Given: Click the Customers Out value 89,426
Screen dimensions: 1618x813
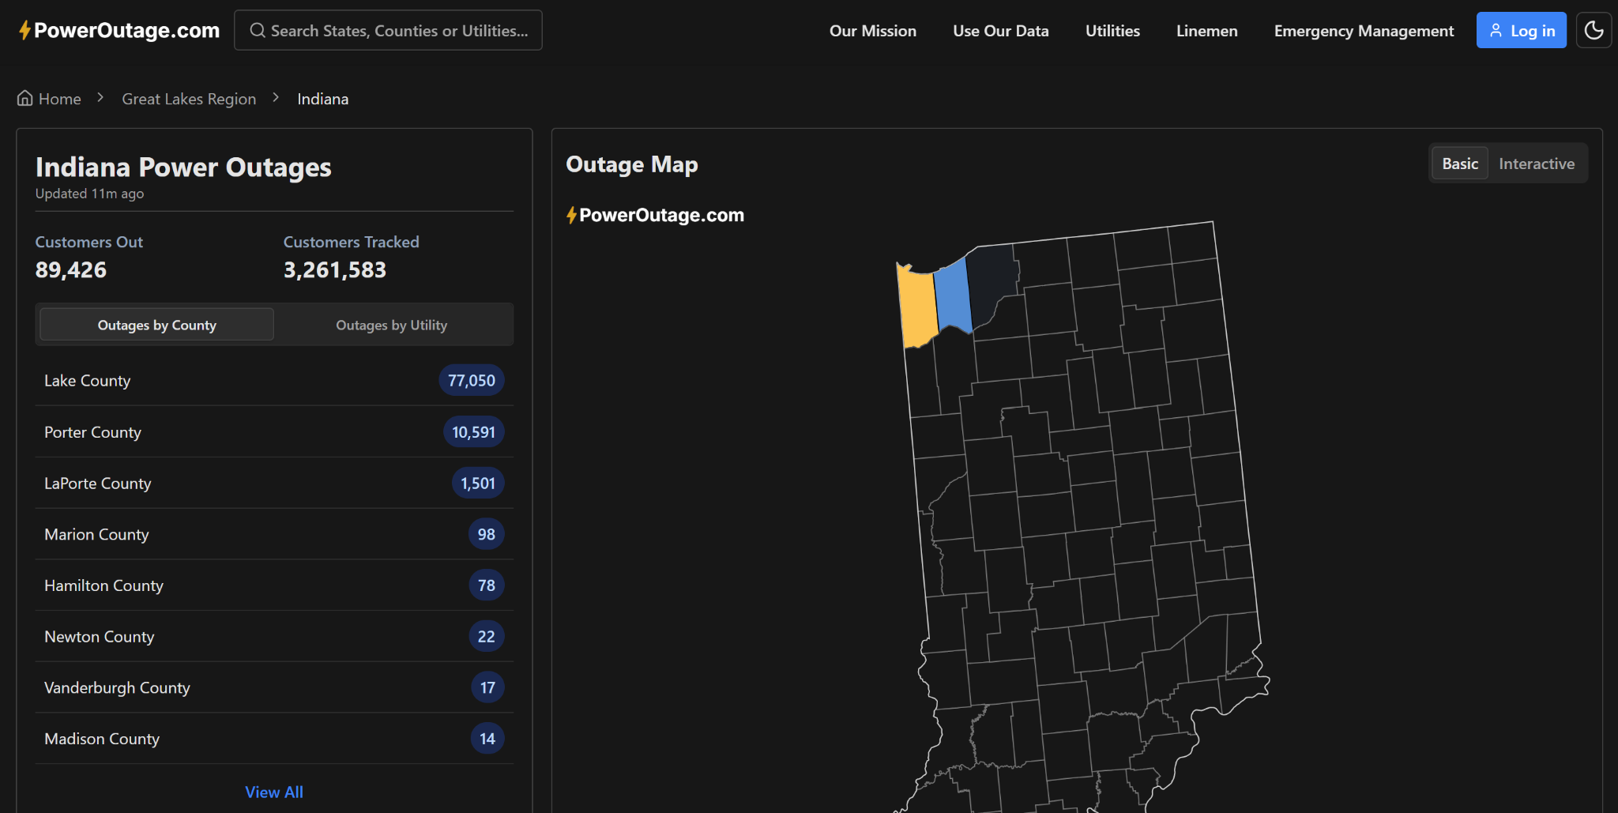Looking at the screenshot, I should 71,270.
